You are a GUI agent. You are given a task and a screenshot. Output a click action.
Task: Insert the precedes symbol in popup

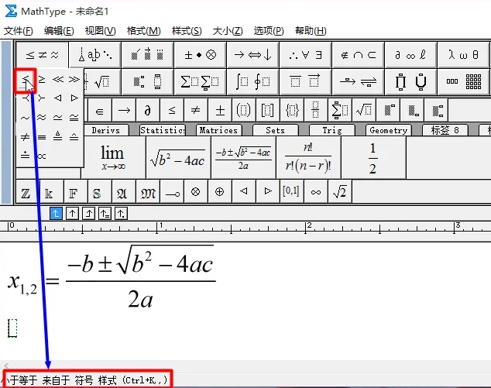26,98
